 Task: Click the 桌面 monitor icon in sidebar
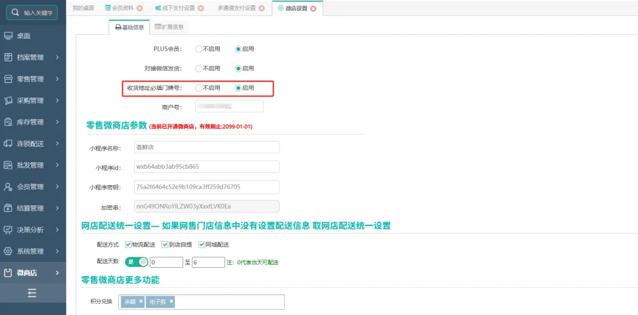coord(8,36)
